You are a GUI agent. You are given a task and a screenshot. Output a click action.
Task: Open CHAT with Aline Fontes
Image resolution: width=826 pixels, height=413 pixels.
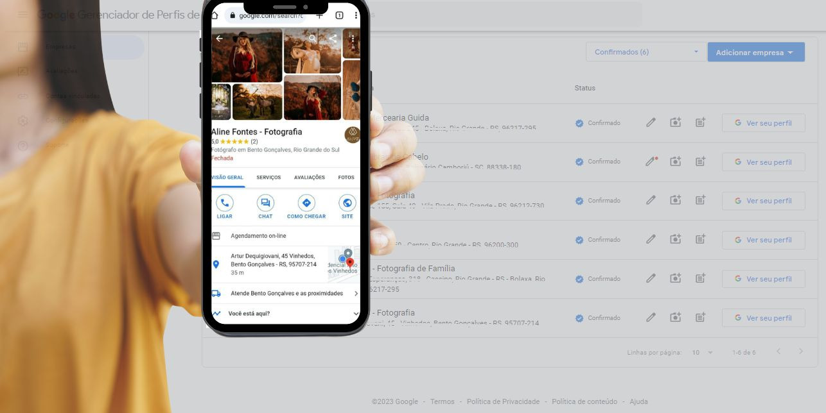click(x=265, y=204)
